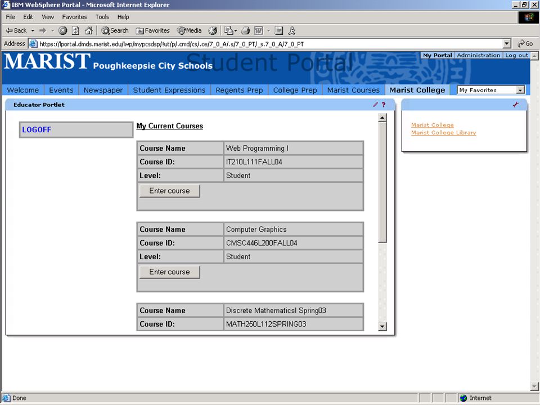Select the Marist College tab
The width and height of the screenshot is (540, 405).
(x=417, y=90)
